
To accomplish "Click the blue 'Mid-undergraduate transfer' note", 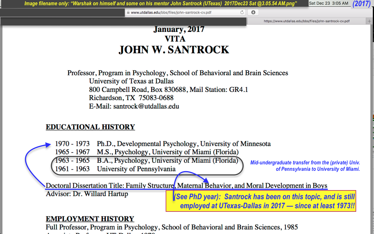I will point(305,166).
